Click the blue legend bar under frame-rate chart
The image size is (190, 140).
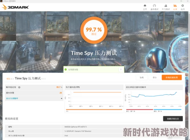click(x=168, y=110)
